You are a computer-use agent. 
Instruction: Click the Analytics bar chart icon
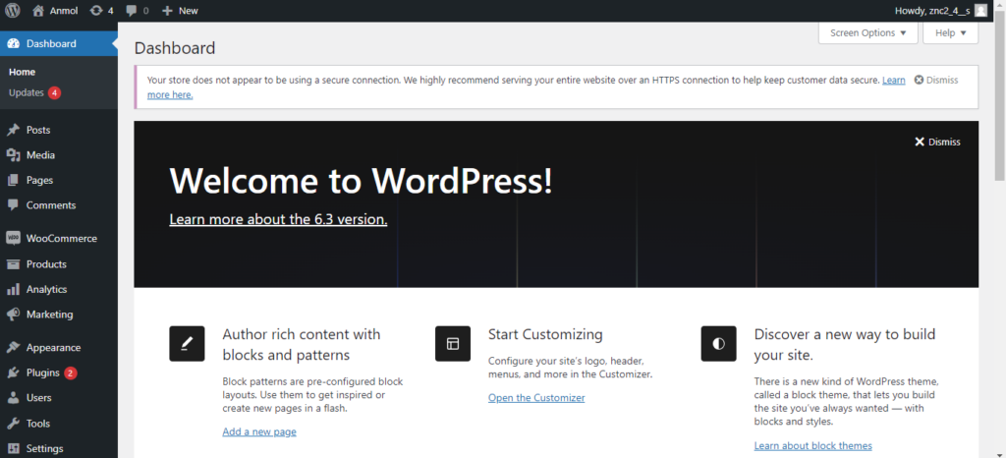point(13,289)
